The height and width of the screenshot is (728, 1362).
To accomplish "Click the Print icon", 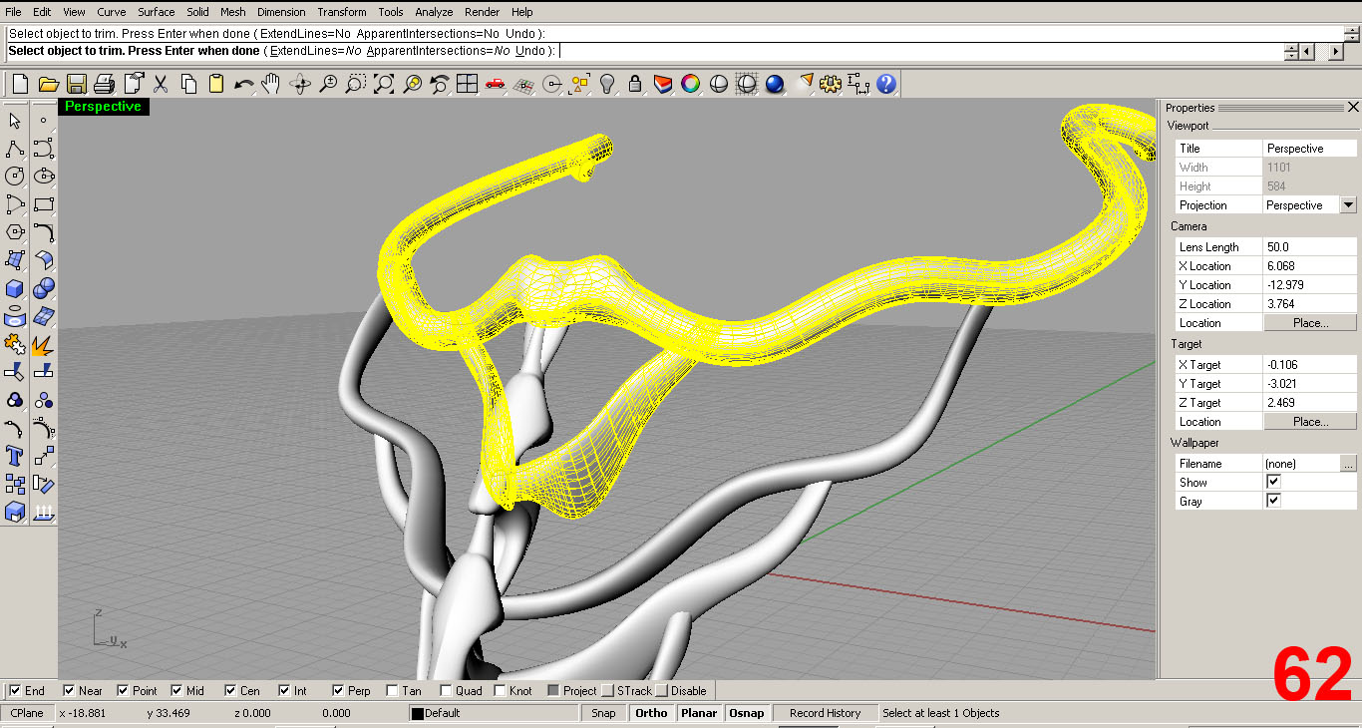I will [105, 85].
